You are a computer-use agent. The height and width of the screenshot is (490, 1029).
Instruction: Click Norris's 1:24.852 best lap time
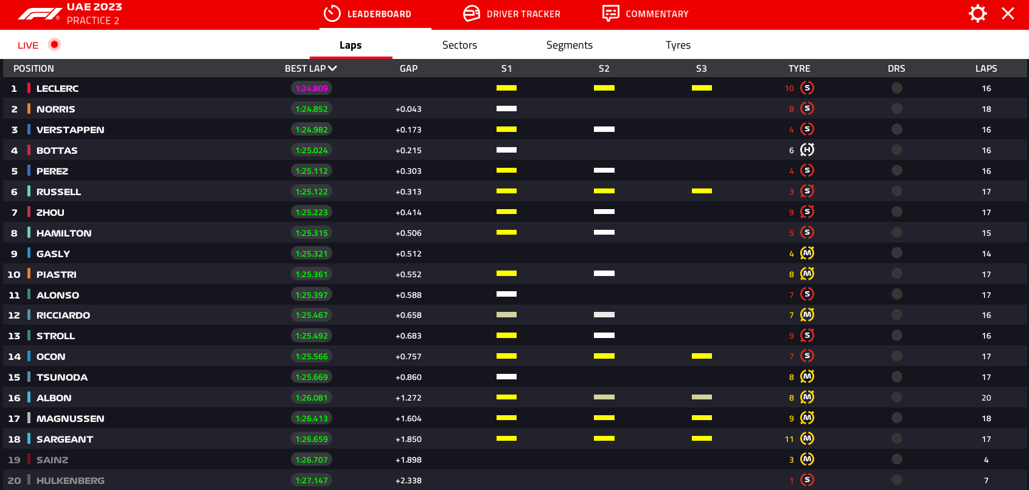[312, 109]
